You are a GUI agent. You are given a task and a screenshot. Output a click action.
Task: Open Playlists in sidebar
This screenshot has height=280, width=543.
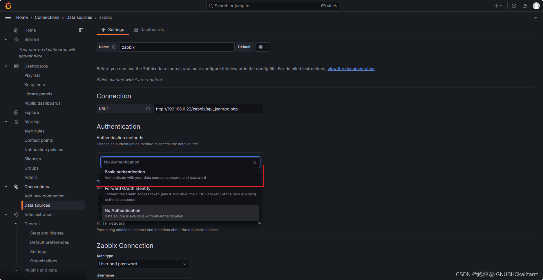click(x=32, y=75)
